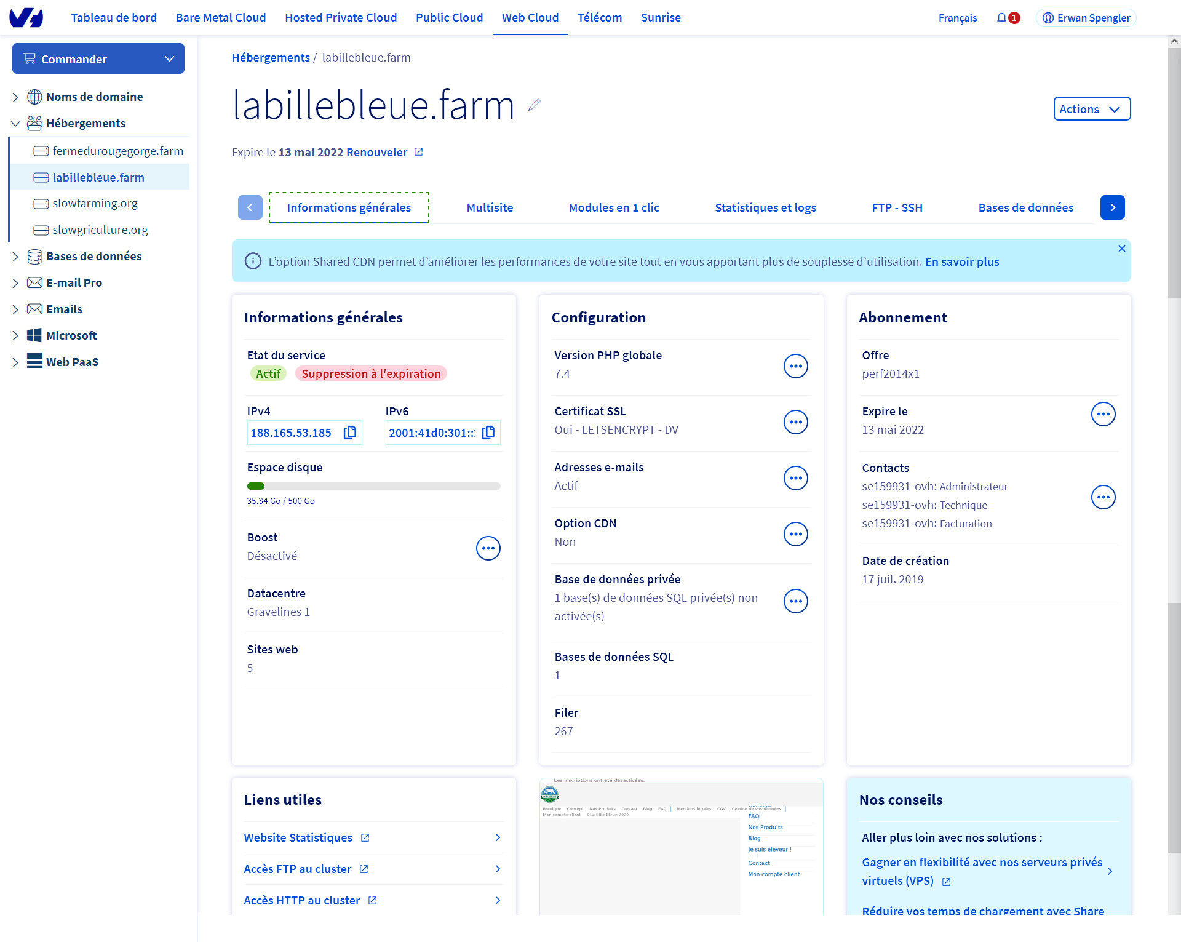Copy the IPv4 address to clipboard
Screen dimensions: 1181x942
[x=350, y=433]
